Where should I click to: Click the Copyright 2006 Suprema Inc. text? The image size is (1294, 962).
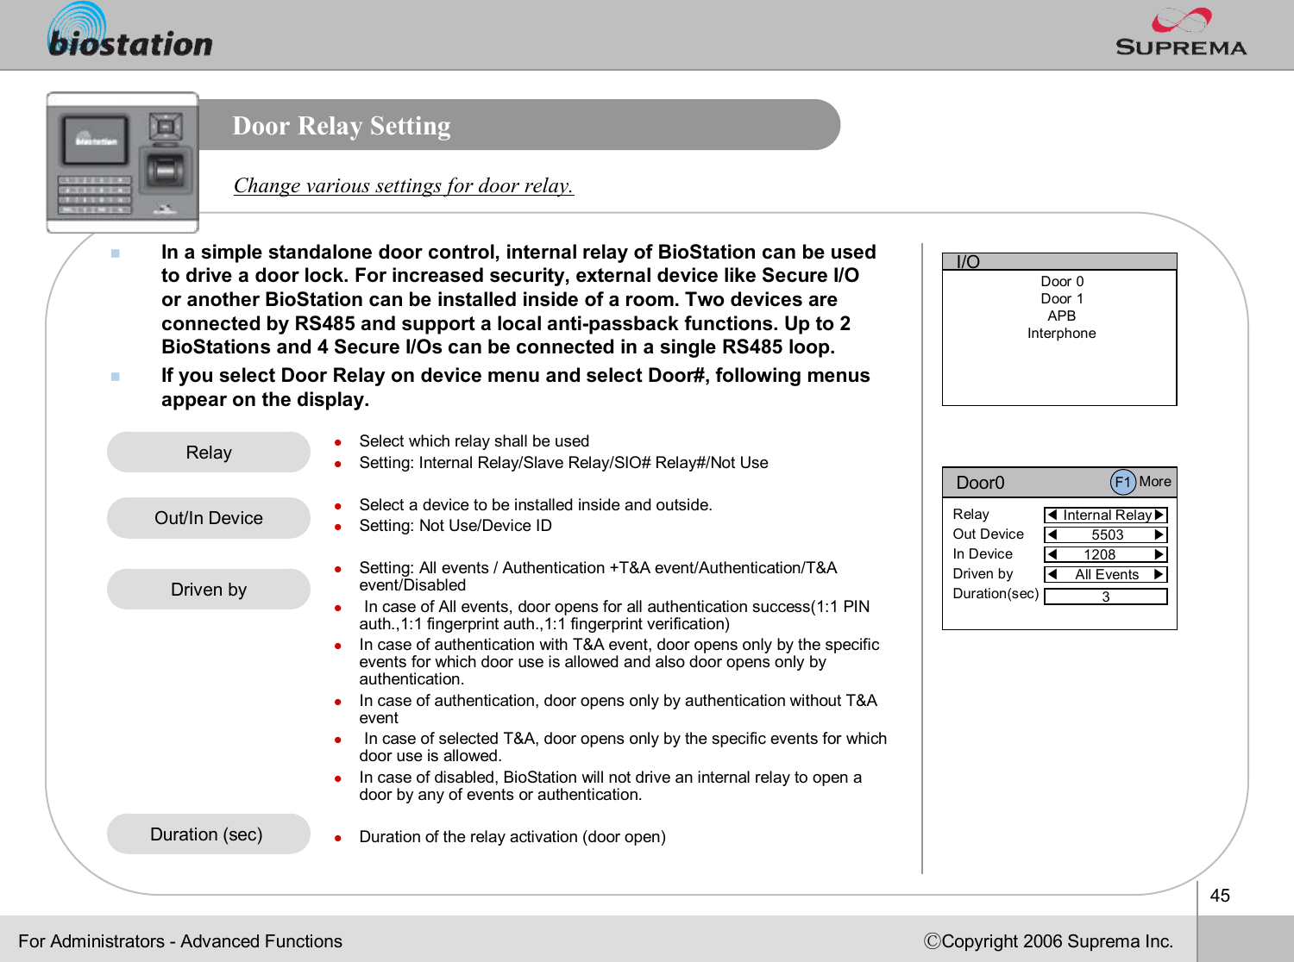pos(1049,941)
